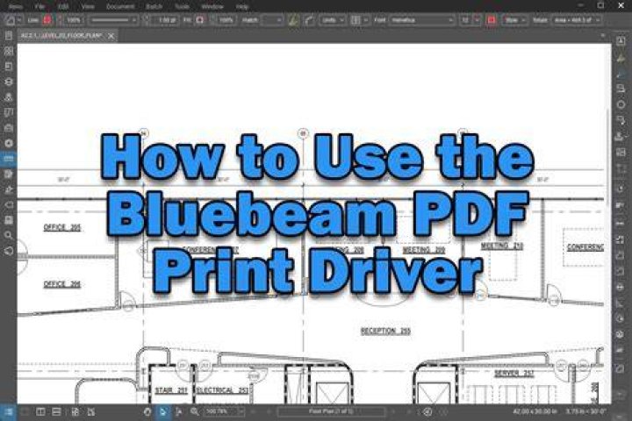Open the Document menu
632x421 pixels.
[120, 6]
